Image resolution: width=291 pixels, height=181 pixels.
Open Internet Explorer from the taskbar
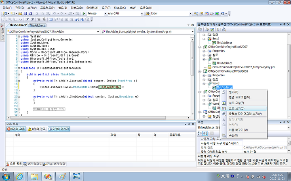click(x=19, y=177)
